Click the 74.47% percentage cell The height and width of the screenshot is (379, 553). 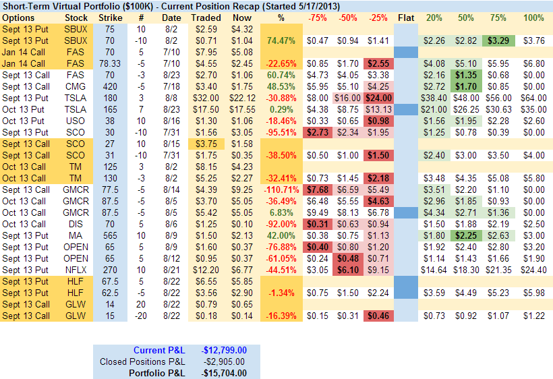[282, 40]
